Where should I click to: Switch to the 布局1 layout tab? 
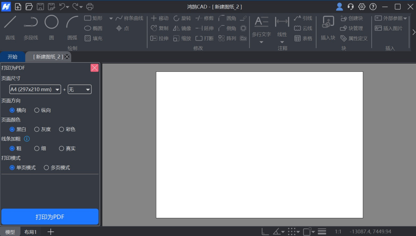click(x=31, y=231)
